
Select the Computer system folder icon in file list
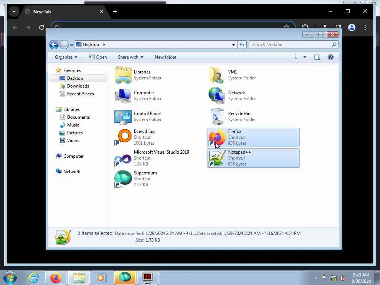(x=123, y=96)
